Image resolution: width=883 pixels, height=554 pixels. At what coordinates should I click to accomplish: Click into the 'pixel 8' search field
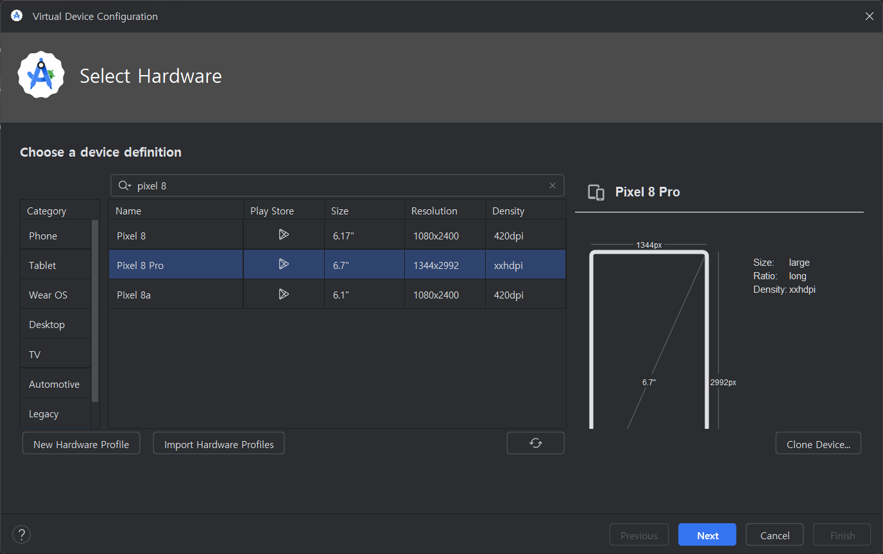pyautogui.click(x=338, y=186)
